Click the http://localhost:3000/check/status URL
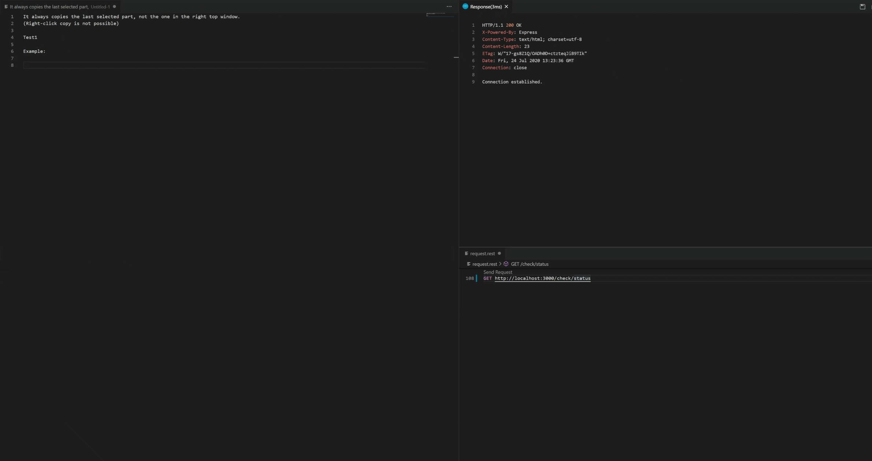Screen dimensions: 872x461 click(x=542, y=278)
